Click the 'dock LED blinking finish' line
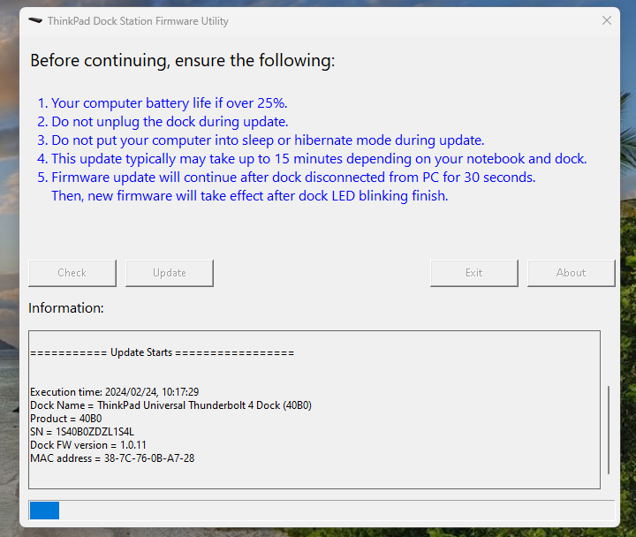Viewport: 636px width, 537px height. [x=250, y=196]
